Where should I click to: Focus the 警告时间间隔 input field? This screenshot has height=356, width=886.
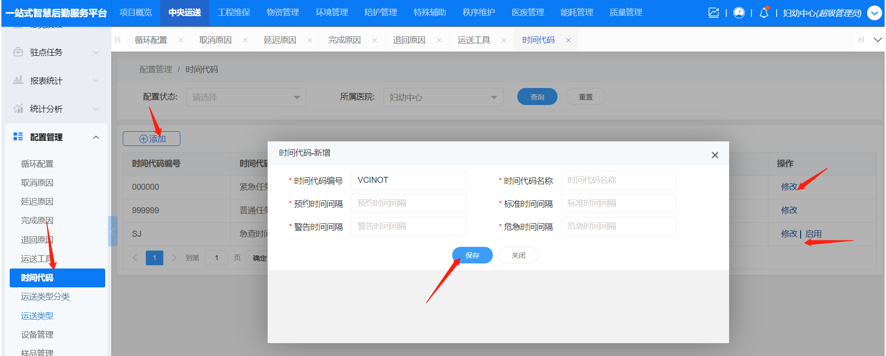click(408, 226)
